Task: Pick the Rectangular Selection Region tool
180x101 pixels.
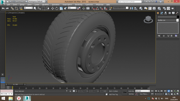Action: [43, 8]
